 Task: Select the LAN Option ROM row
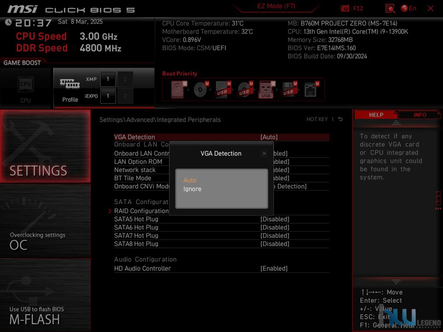coord(222,161)
